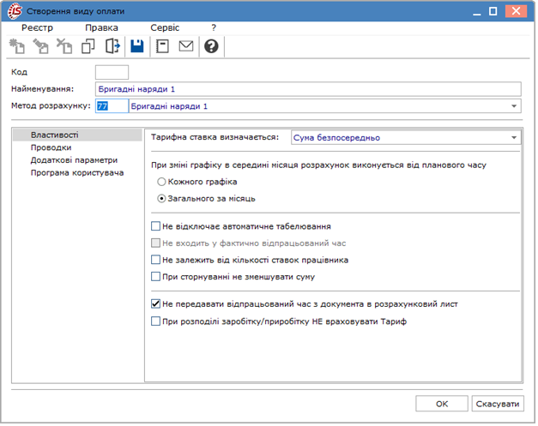Click the delete record toolbar icon
Viewport: 538px width, 426px height.
click(64, 46)
